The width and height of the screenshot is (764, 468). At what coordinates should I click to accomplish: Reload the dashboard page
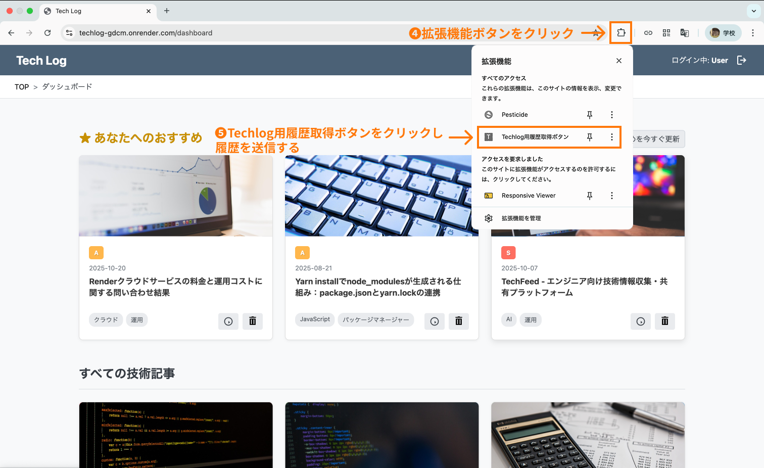coord(47,32)
